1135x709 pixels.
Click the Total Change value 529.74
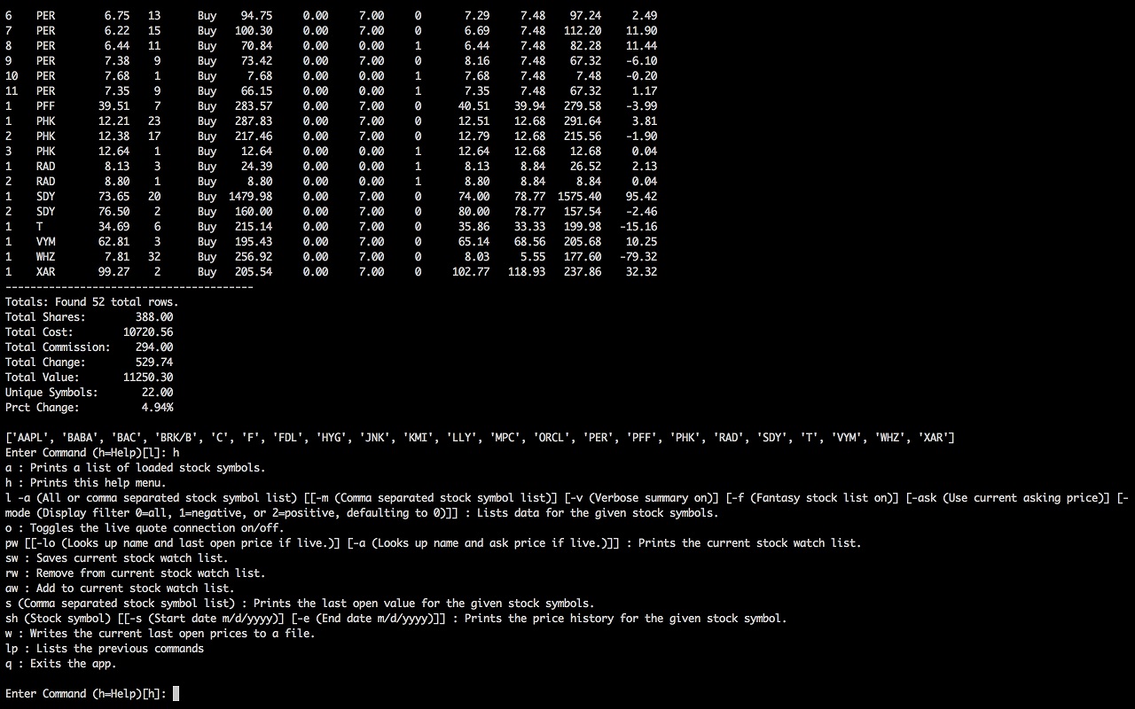154,362
